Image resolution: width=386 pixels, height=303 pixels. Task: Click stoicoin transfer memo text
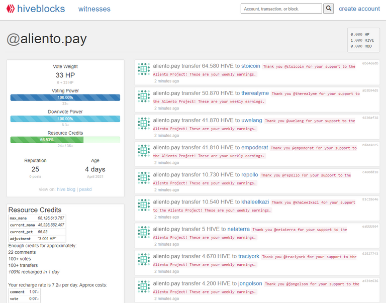coord(254,70)
